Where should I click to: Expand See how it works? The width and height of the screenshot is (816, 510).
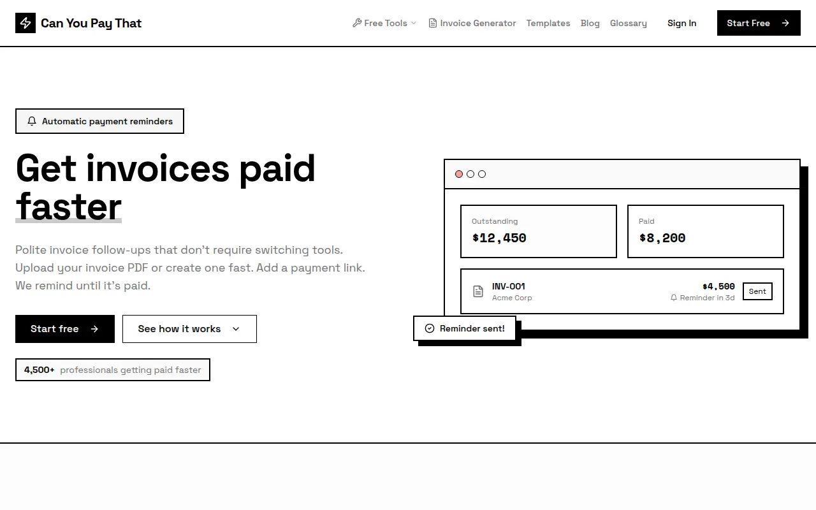(x=190, y=329)
